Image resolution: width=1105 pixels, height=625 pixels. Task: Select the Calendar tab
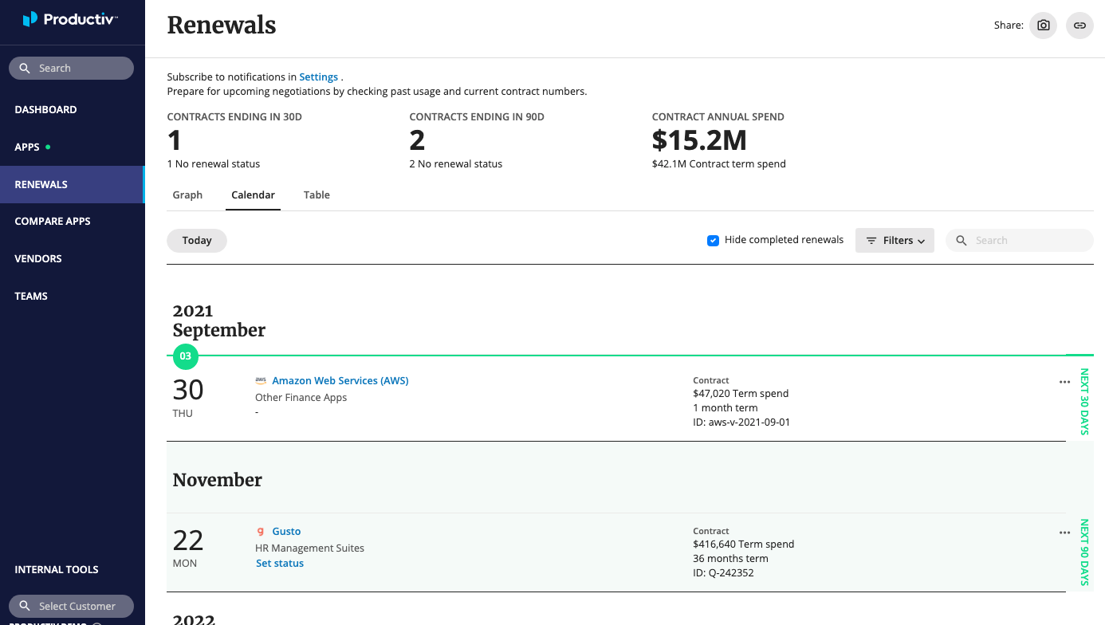click(x=253, y=195)
